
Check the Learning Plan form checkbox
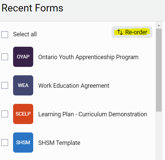5,114
